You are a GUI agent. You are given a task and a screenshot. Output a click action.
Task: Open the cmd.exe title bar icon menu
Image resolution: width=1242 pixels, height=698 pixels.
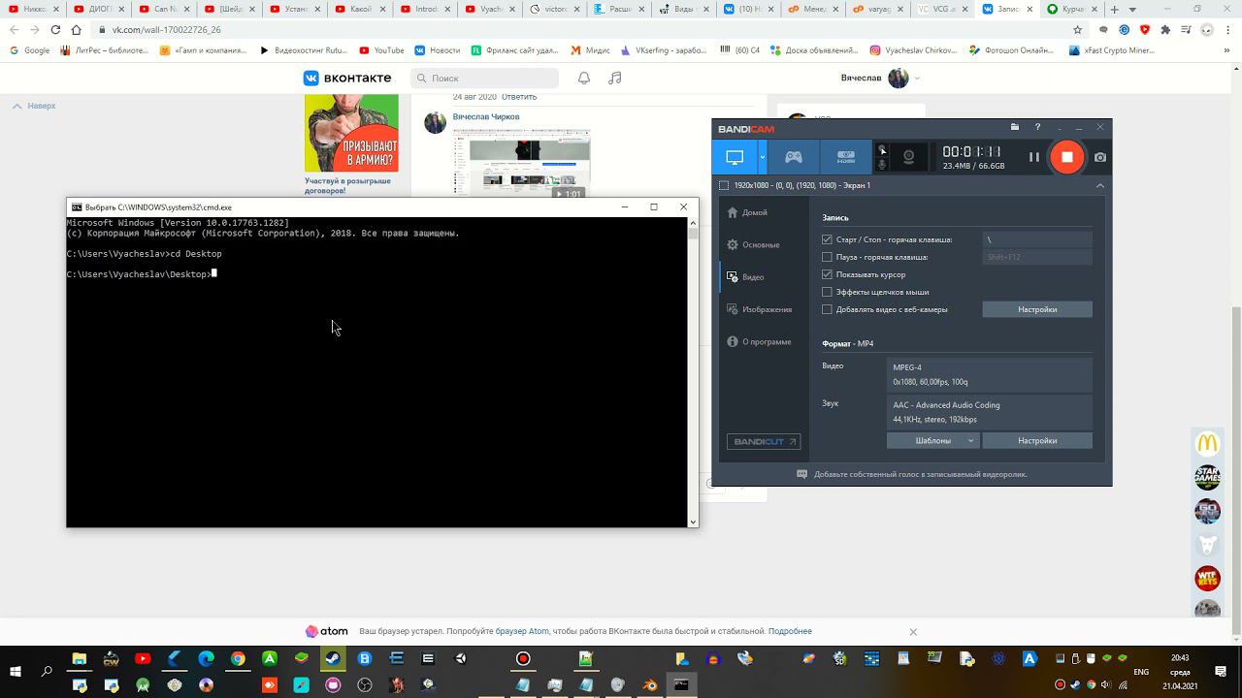click(x=77, y=207)
